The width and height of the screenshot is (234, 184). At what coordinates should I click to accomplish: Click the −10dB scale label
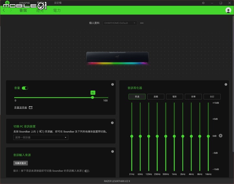216,169
